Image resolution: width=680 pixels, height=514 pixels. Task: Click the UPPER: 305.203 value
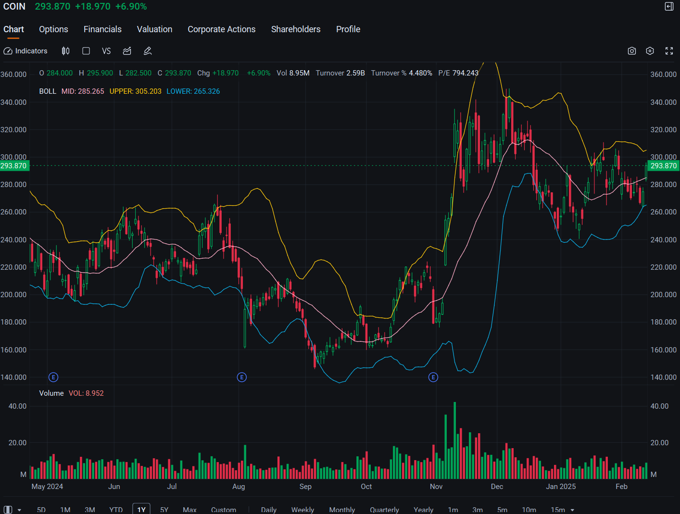(136, 91)
